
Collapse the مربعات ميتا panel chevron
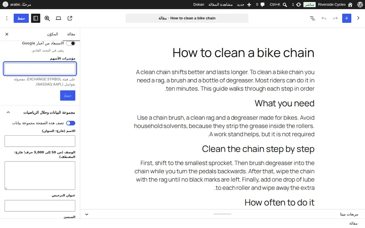click(x=87, y=214)
